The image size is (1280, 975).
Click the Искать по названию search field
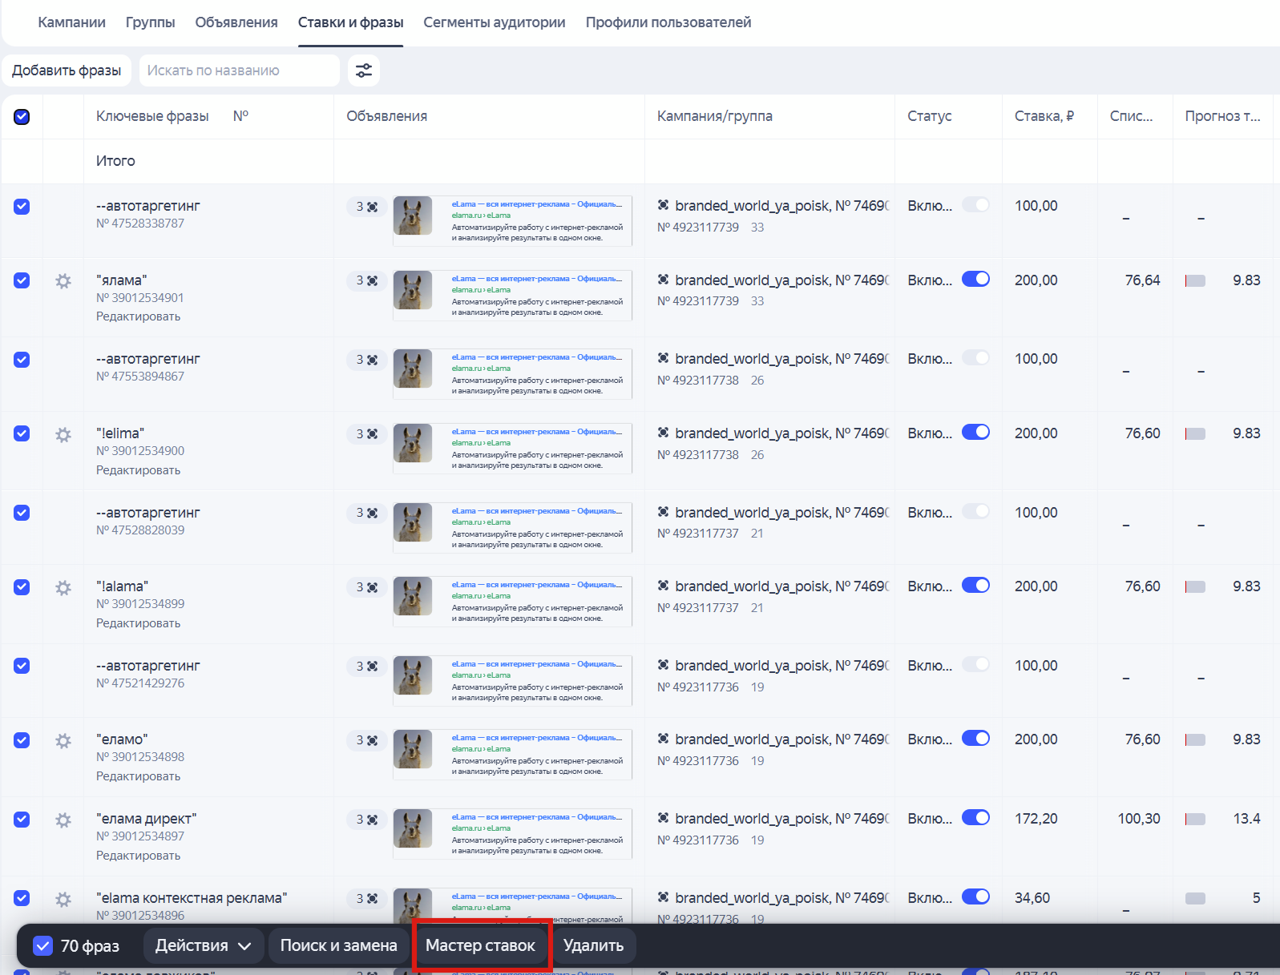[x=239, y=71]
